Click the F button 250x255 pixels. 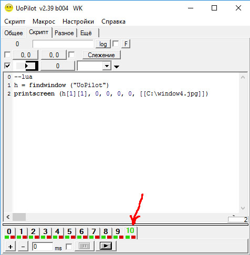point(126,44)
